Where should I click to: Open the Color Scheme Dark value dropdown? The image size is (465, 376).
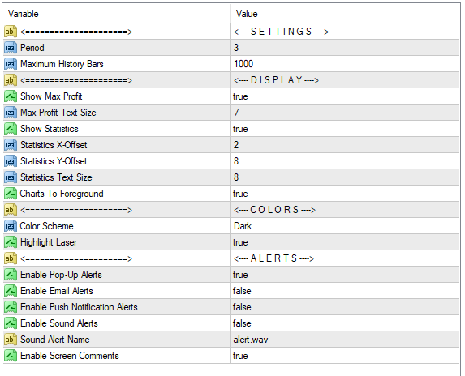click(345, 226)
